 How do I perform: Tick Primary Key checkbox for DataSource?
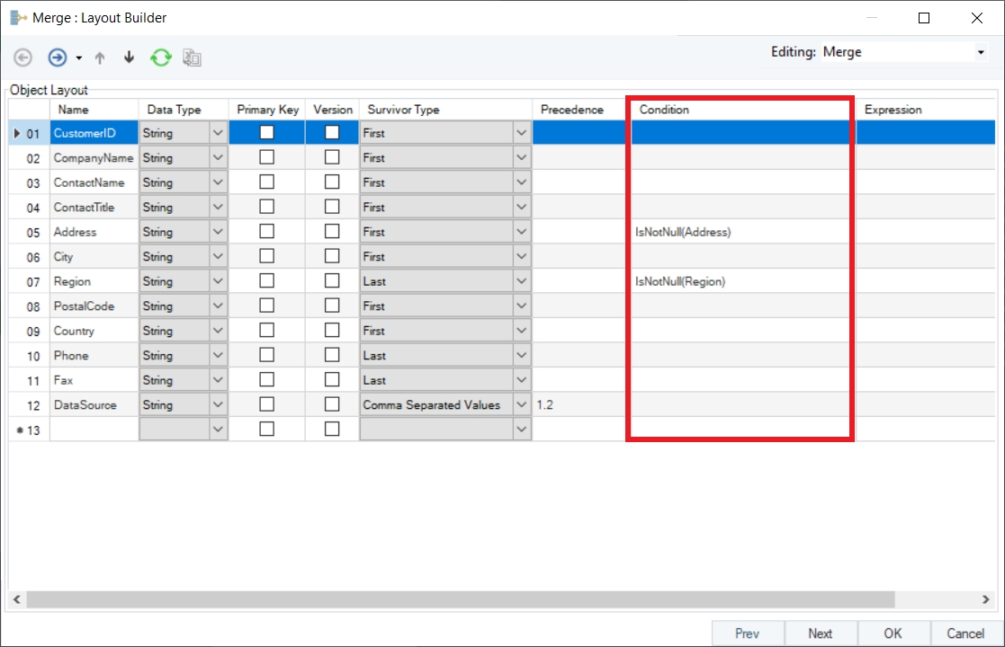tap(266, 404)
